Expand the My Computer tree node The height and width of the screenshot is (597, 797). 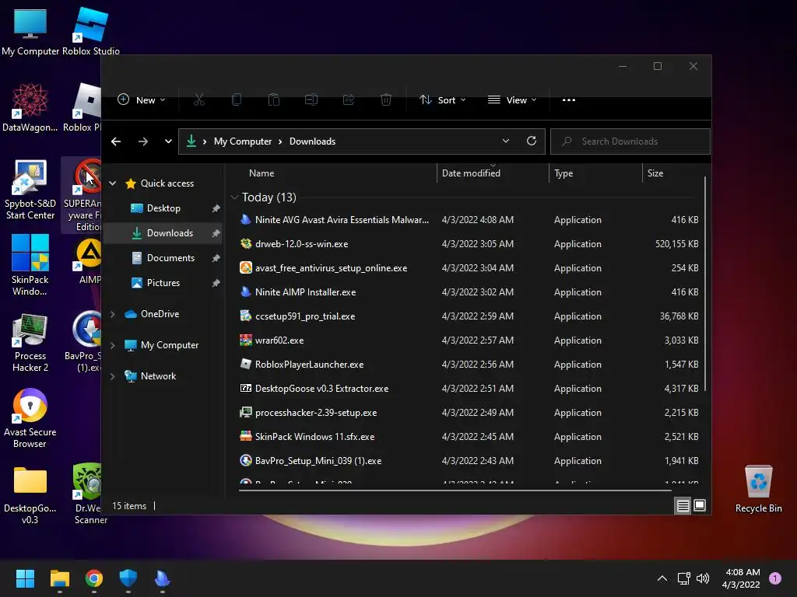click(113, 345)
